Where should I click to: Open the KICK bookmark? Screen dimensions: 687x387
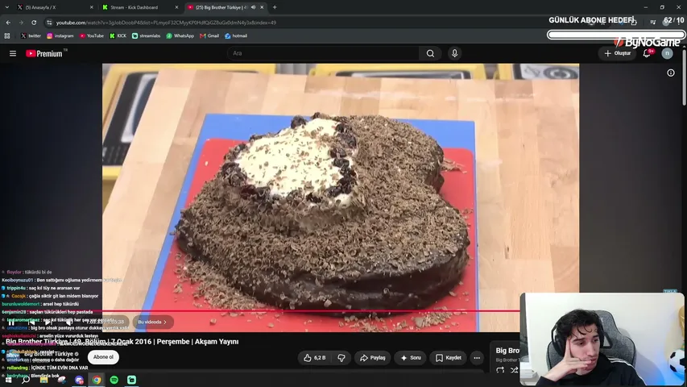coord(118,36)
